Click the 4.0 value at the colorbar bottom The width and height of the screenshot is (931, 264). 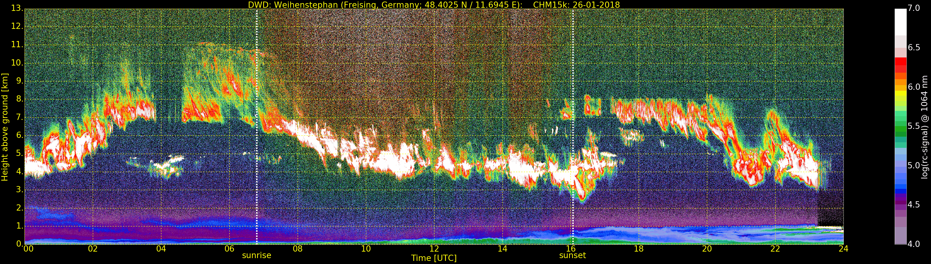(x=914, y=244)
